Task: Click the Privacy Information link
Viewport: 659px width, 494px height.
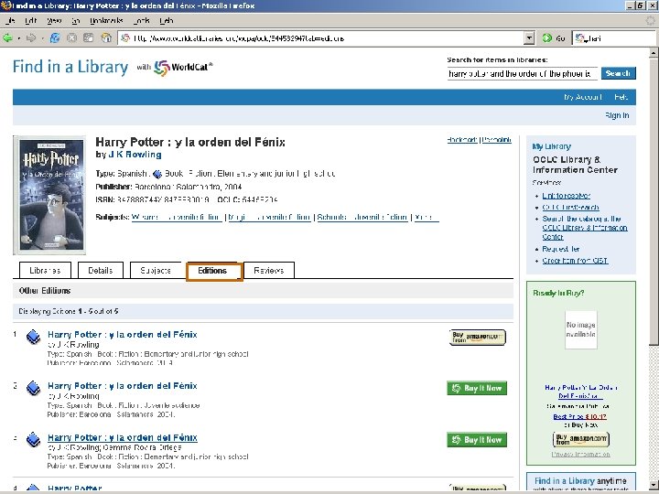Action: (580, 454)
